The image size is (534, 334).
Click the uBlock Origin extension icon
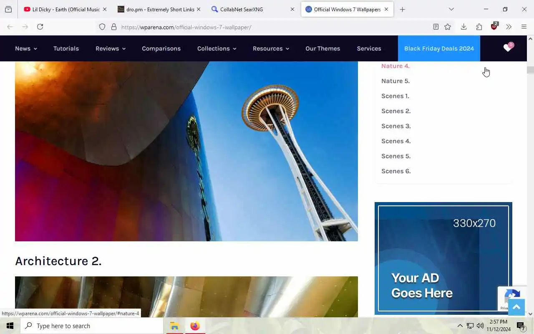(x=494, y=26)
